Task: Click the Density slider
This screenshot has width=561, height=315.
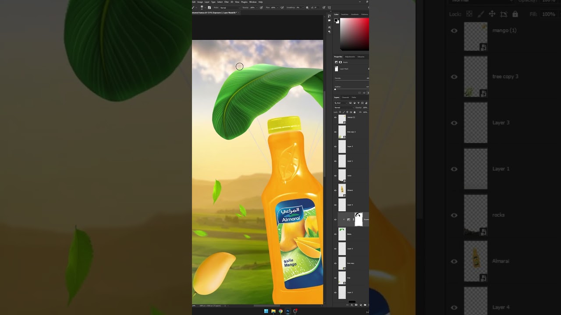Action: 352,80
